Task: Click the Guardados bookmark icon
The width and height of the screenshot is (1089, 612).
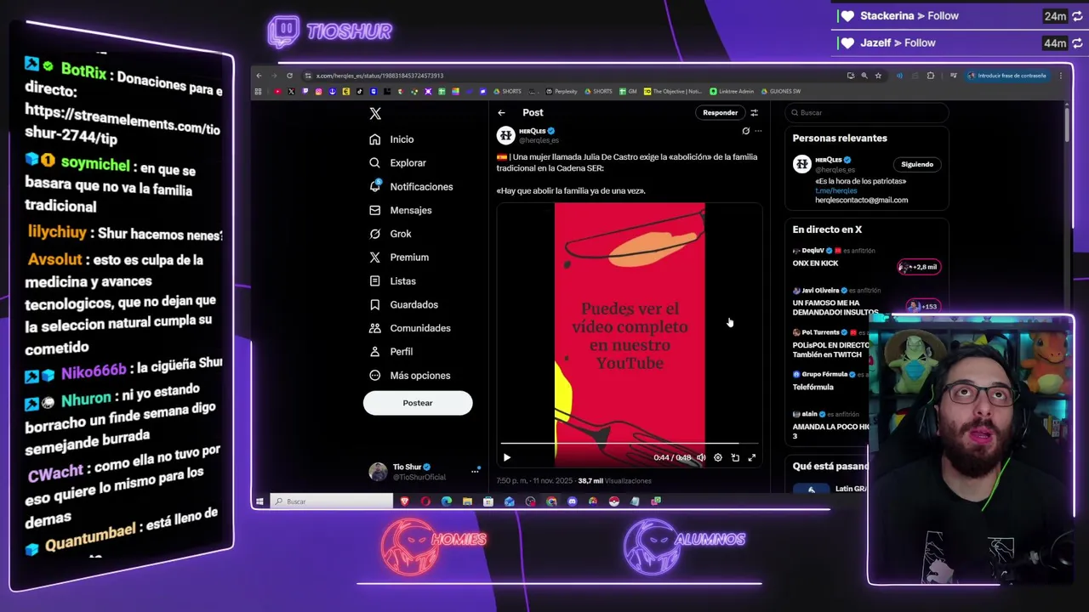Action: (375, 304)
